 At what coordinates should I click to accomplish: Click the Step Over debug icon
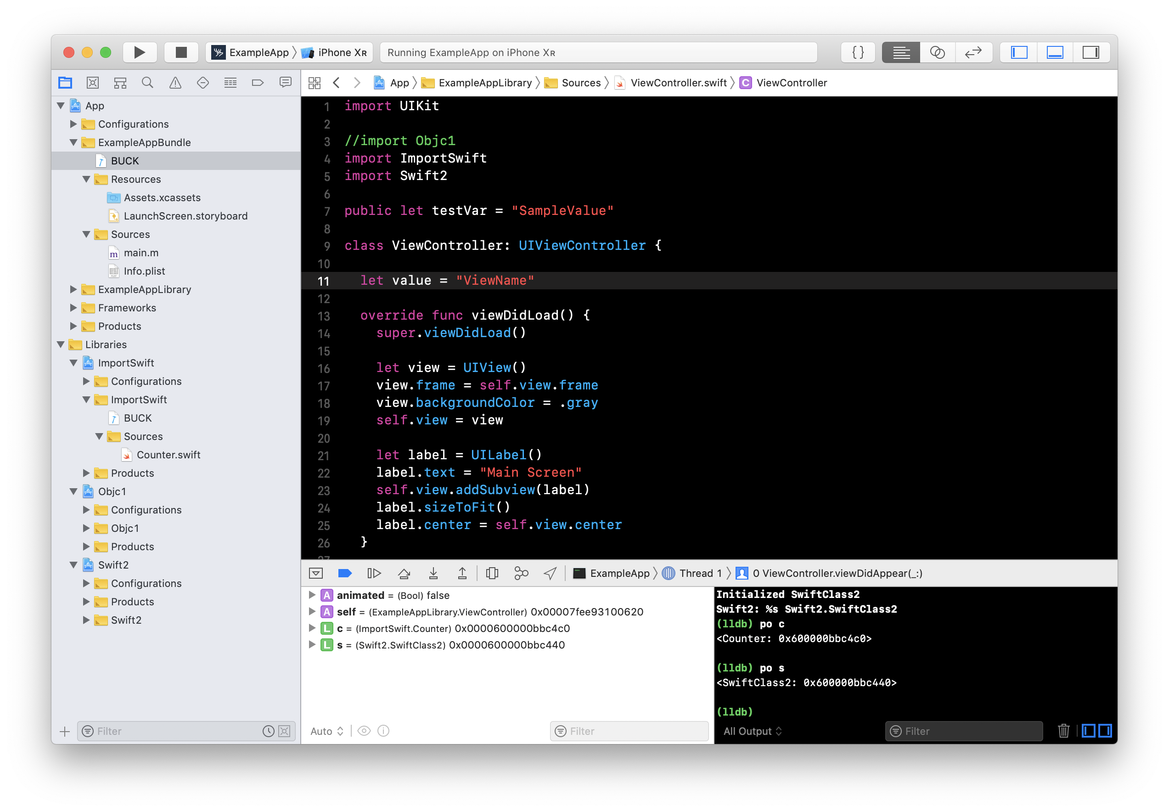(x=404, y=573)
